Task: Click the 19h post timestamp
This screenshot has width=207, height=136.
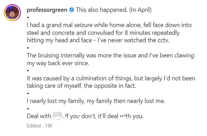Action: point(49,126)
